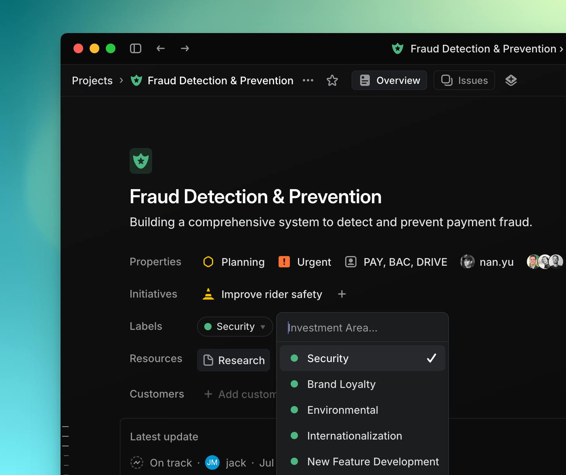Uncheck the Security label option
The height and width of the screenshot is (475, 566).
click(x=363, y=358)
